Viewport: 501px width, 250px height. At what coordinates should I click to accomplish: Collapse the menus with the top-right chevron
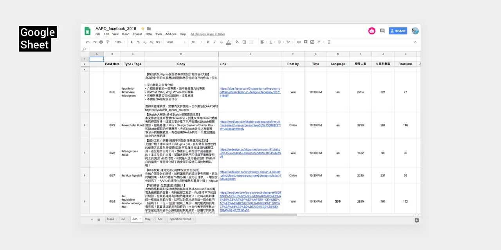click(415, 42)
